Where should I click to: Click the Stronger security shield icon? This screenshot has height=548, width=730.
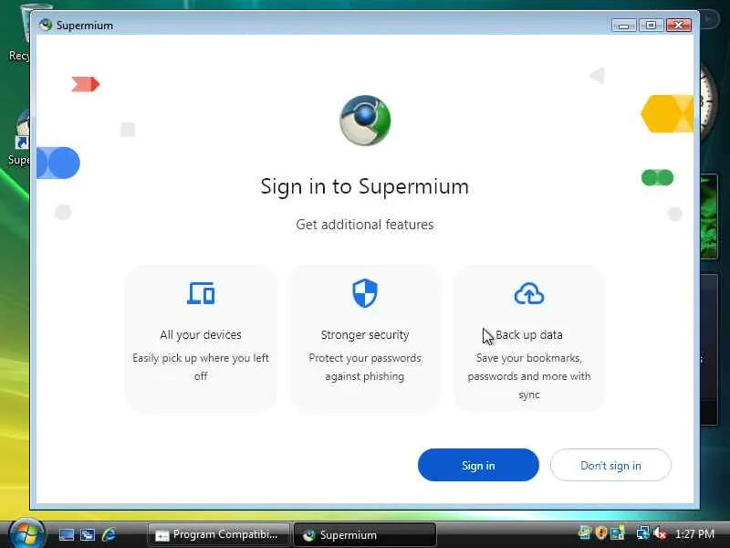pyautogui.click(x=364, y=293)
